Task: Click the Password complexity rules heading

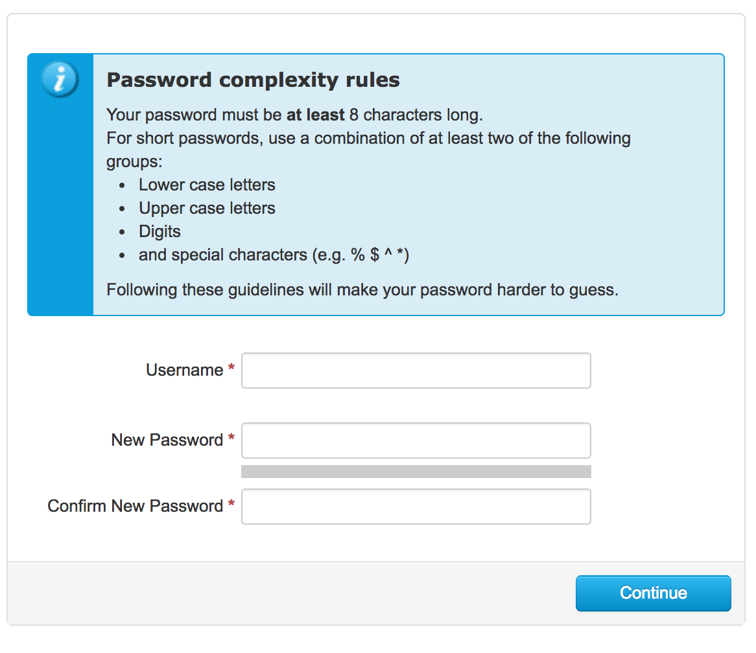Action: click(253, 80)
